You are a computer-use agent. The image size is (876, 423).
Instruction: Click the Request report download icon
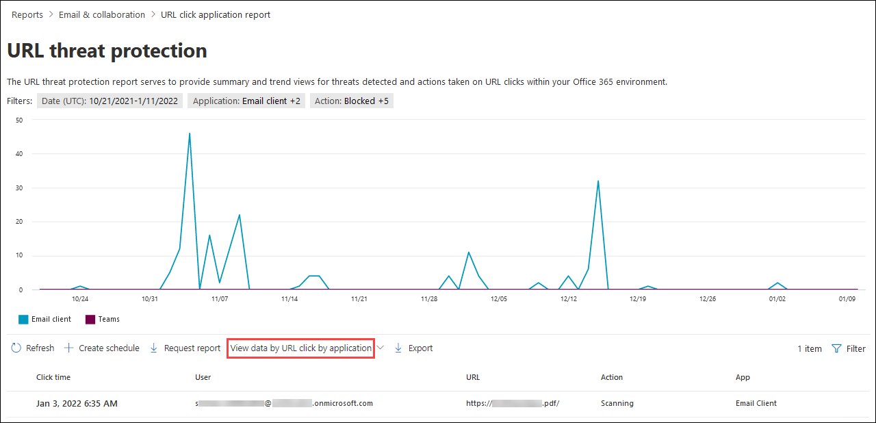point(154,348)
